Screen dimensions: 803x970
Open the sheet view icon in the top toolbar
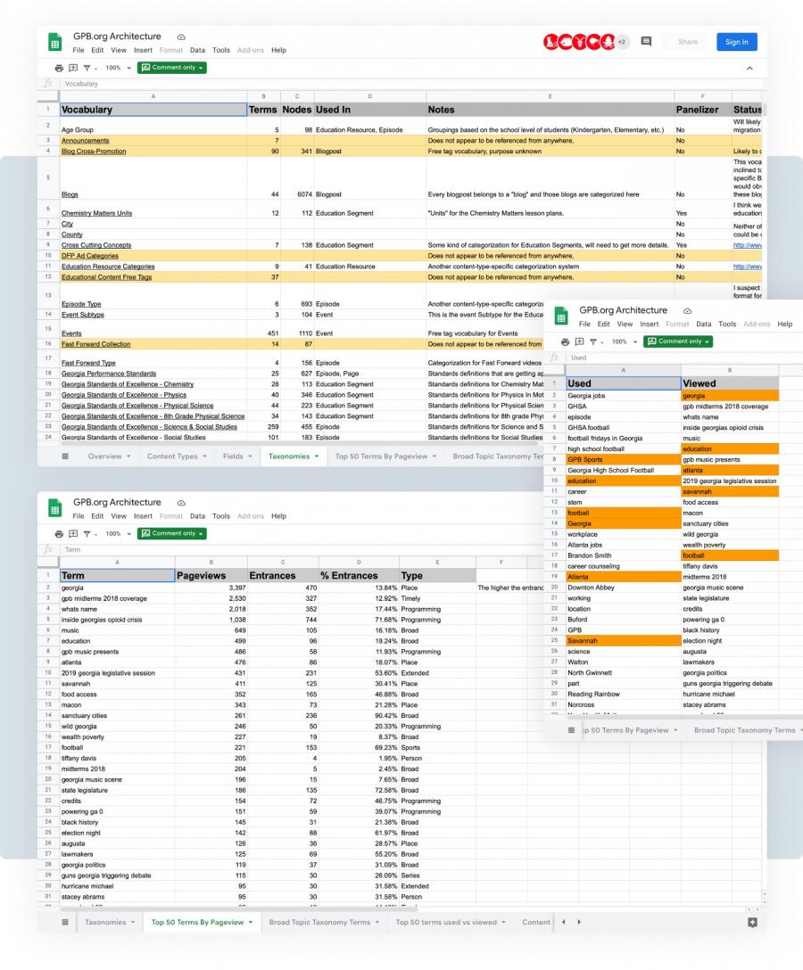pyautogui.click(x=73, y=68)
